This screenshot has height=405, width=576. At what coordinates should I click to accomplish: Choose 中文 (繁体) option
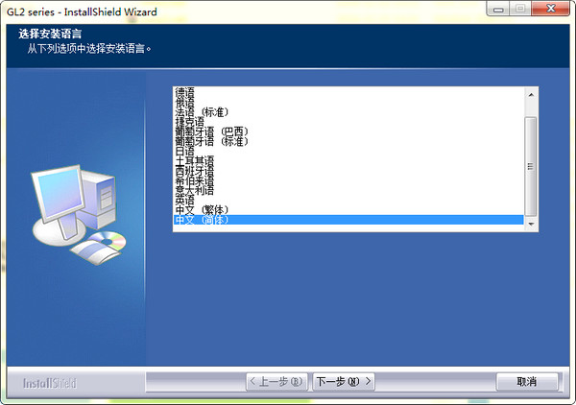point(348,209)
